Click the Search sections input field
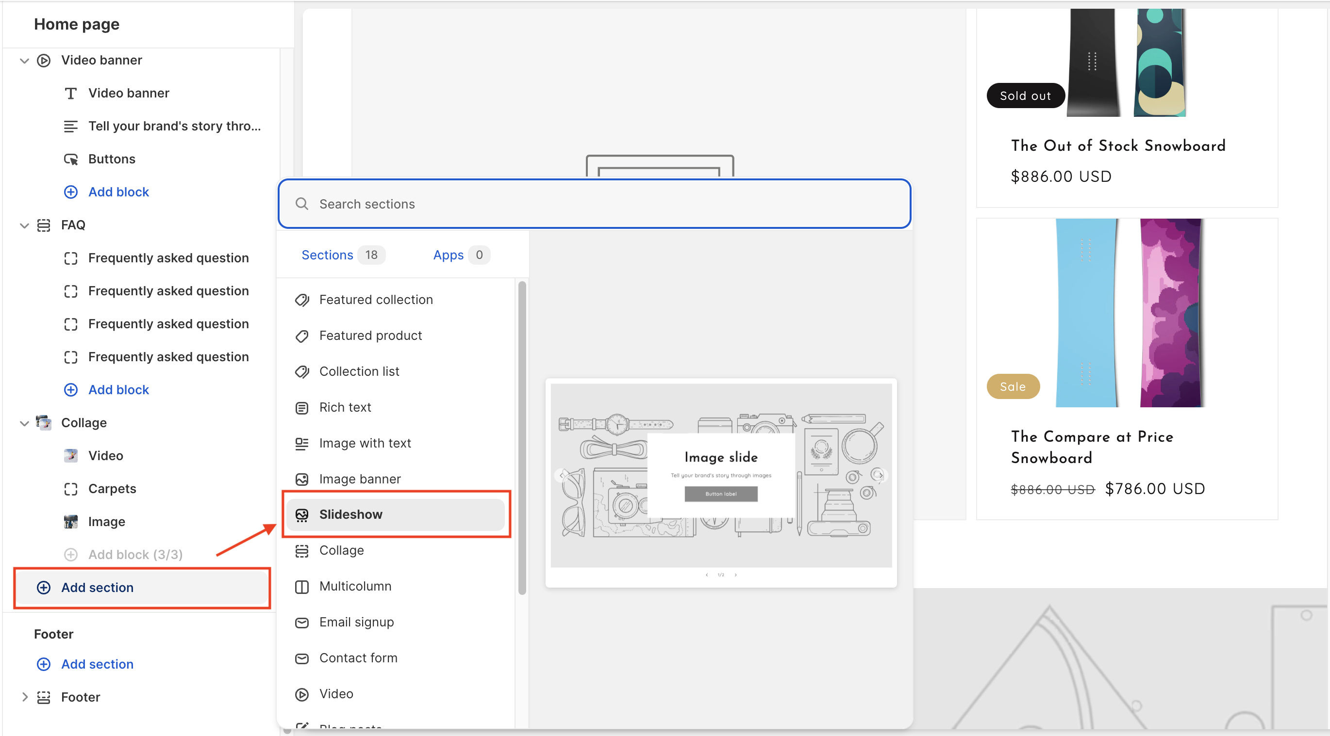Image resolution: width=1330 pixels, height=736 pixels. (x=594, y=204)
